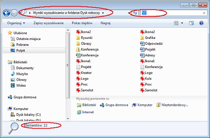Select Samolot in the left column
210x138 pixels.
(x=85, y=90)
